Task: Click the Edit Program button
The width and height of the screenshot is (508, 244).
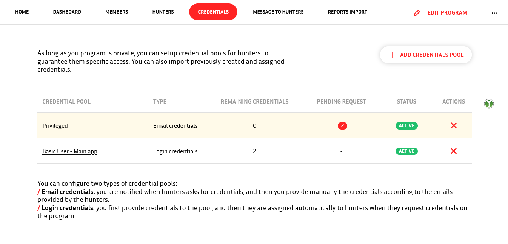Action: pyautogui.click(x=440, y=13)
